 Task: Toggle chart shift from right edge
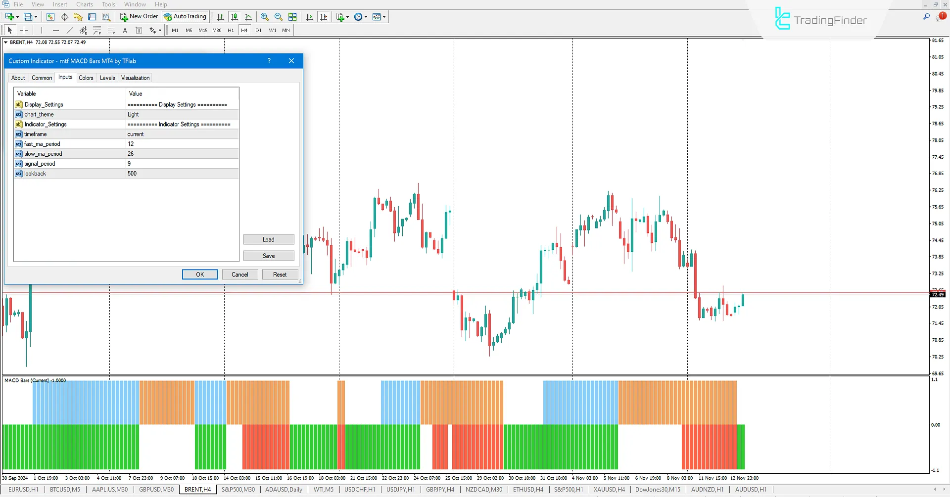pyautogui.click(x=324, y=16)
